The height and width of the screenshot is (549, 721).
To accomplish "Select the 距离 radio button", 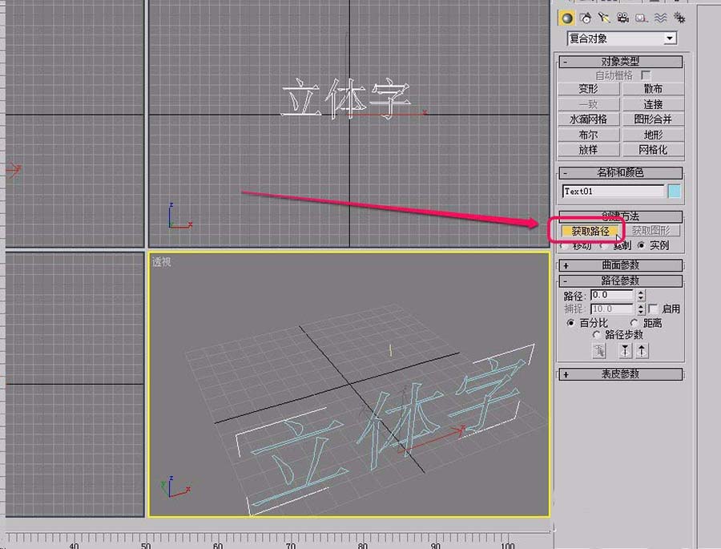I will (x=634, y=322).
